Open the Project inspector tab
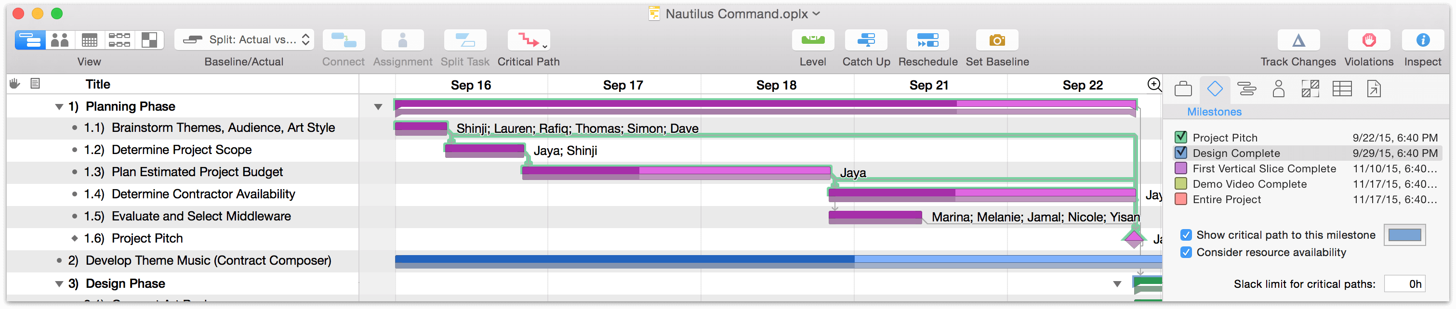 (1183, 89)
